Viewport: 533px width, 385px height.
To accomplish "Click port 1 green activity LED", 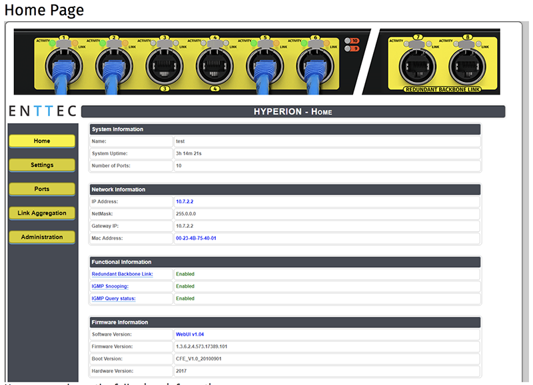I will coord(53,43).
